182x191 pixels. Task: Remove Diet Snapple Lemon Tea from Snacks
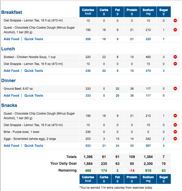pyautogui.click(x=175, y=125)
